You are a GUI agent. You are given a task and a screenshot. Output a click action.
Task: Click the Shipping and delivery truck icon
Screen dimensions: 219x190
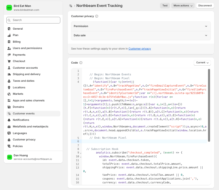pos(9,74)
